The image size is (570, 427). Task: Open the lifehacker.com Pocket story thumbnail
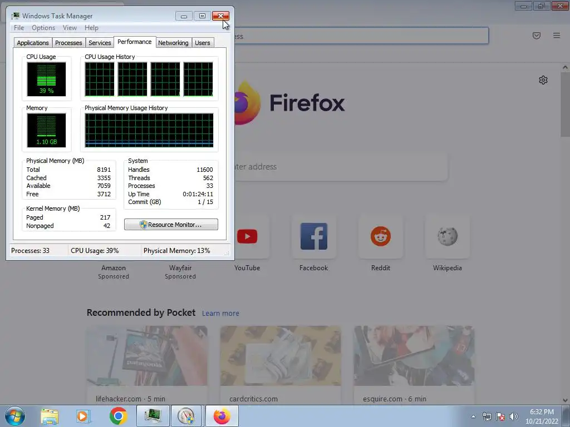pos(147,356)
